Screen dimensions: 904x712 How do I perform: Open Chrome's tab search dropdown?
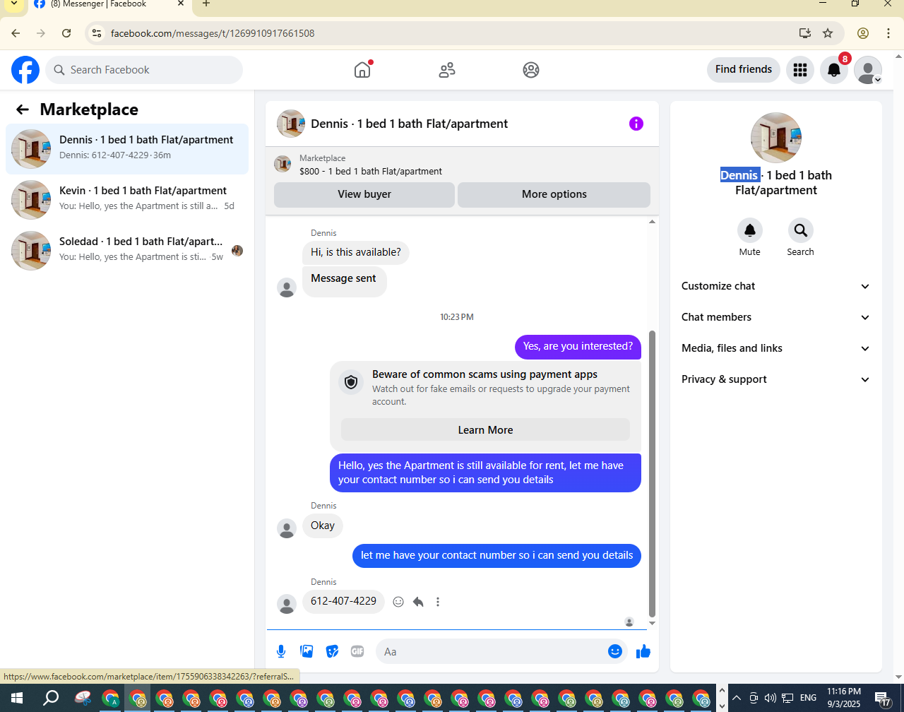click(13, 4)
